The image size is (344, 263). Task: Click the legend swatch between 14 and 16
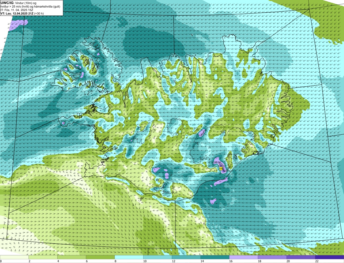pyautogui.click(x=215, y=257)
